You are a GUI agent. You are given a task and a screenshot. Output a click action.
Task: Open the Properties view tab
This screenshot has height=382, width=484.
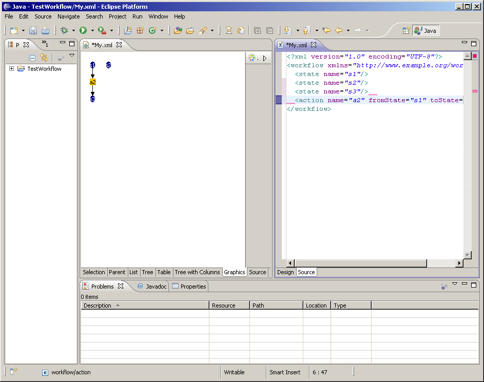point(189,286)
